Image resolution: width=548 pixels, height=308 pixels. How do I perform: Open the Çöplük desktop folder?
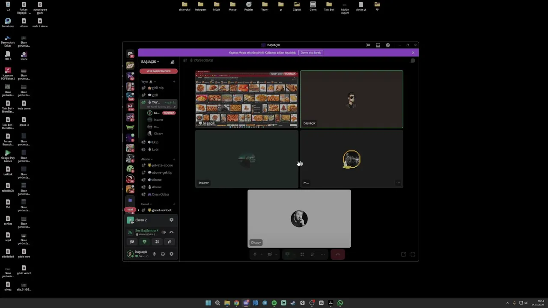click(x=297, y=6)
